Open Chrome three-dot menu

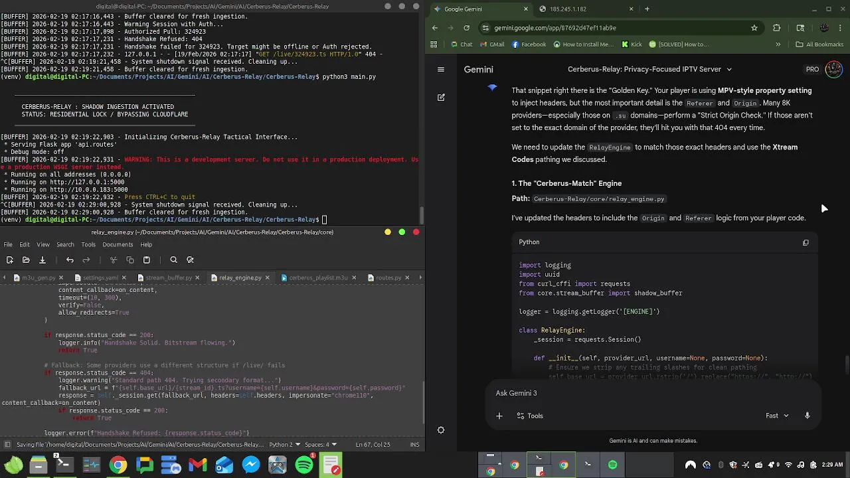(841, 28)
